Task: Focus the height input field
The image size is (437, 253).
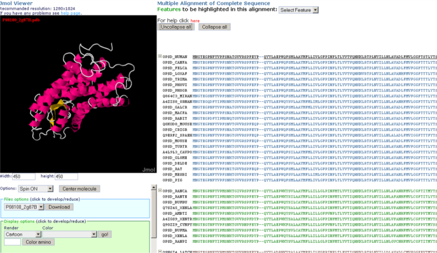Action: click(66, 177)
